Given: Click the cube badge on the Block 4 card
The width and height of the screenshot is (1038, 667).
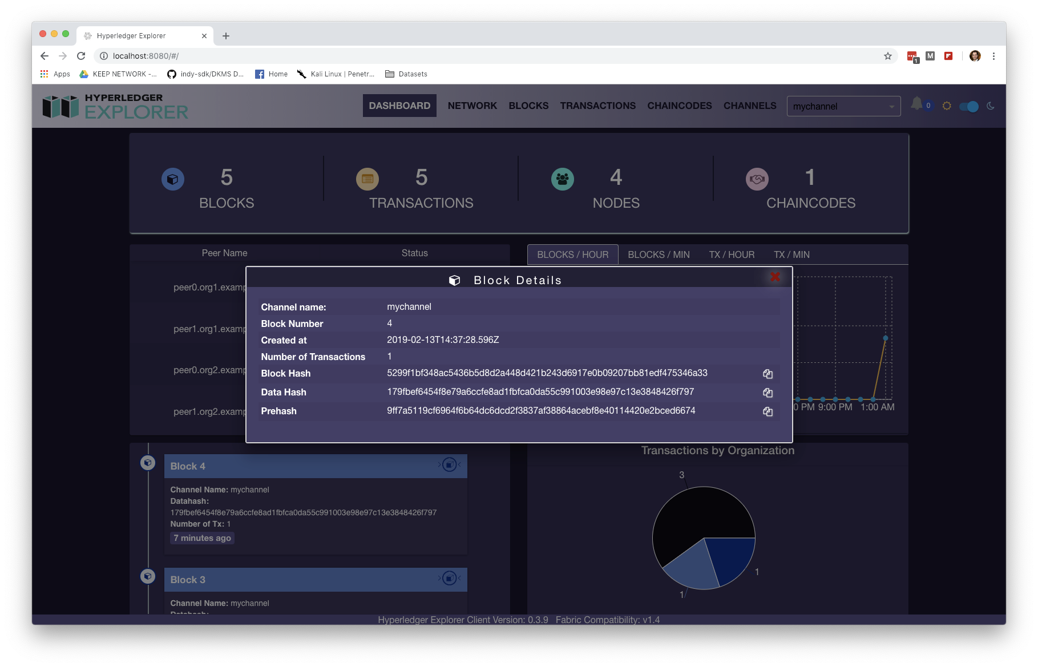Looking at the screenshot, I should (450, 464).
